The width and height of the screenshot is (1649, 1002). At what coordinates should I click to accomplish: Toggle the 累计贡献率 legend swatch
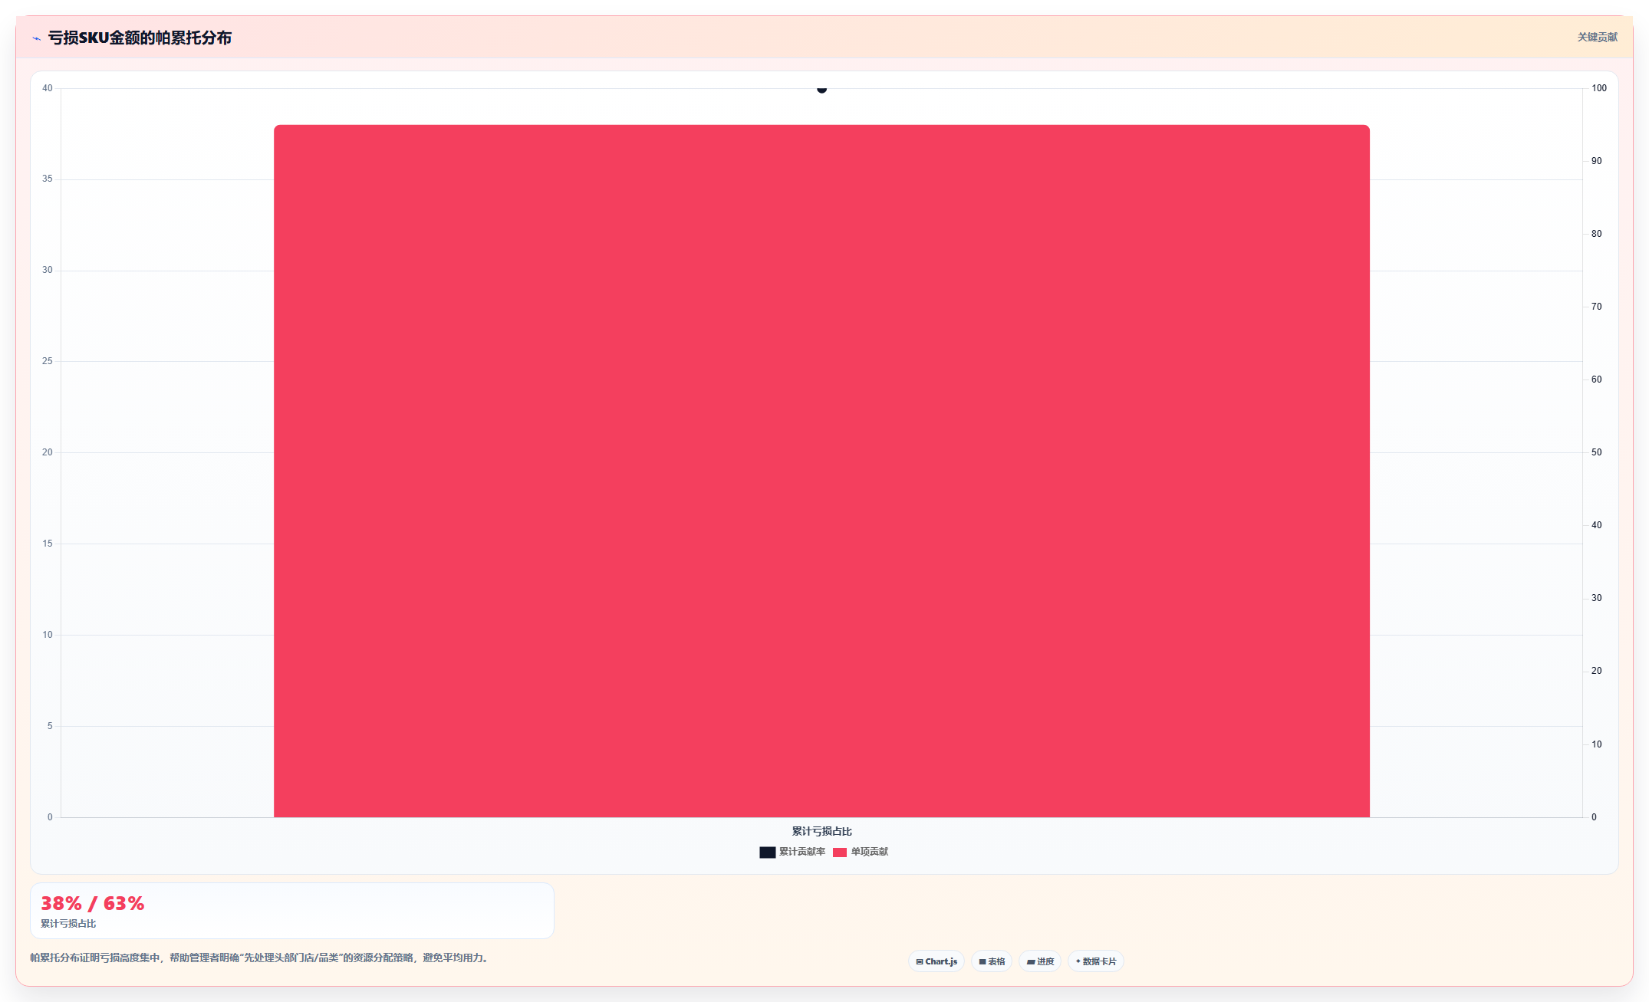click(767, 852)
